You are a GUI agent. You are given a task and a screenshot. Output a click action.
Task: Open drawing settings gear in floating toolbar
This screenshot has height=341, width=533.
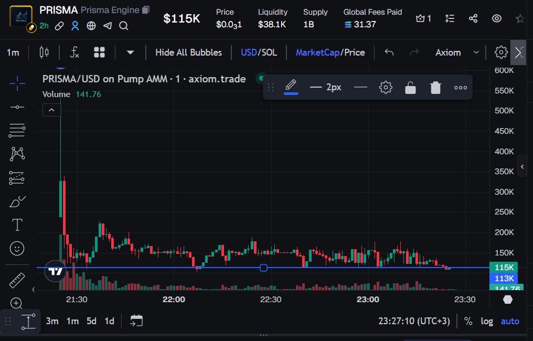pos(386,88)
